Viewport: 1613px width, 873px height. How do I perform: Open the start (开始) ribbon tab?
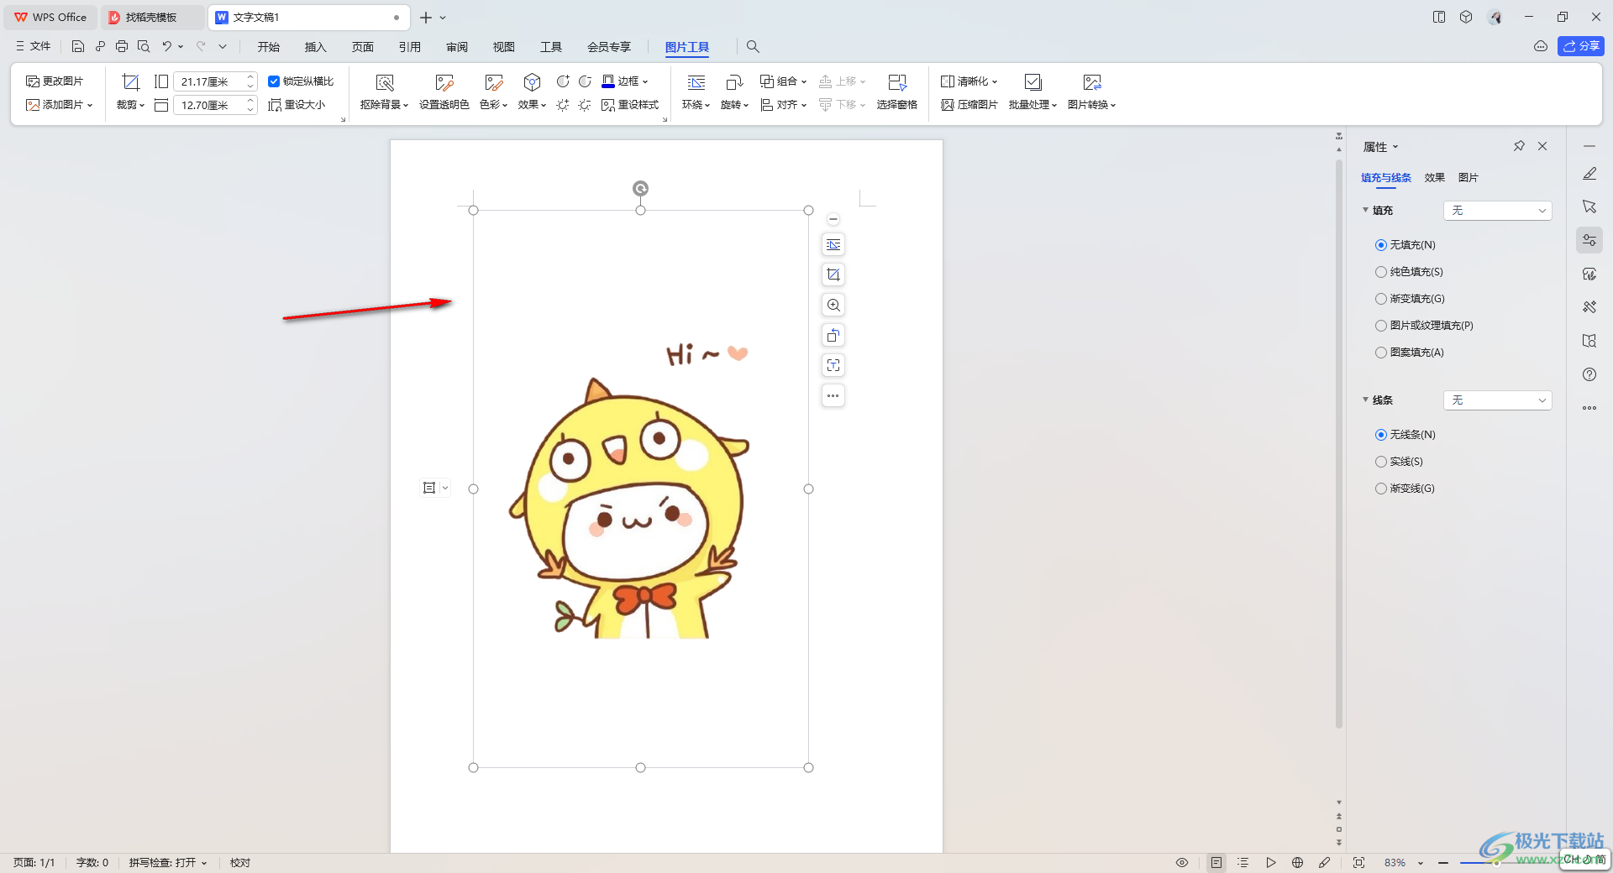pos(269,47)
